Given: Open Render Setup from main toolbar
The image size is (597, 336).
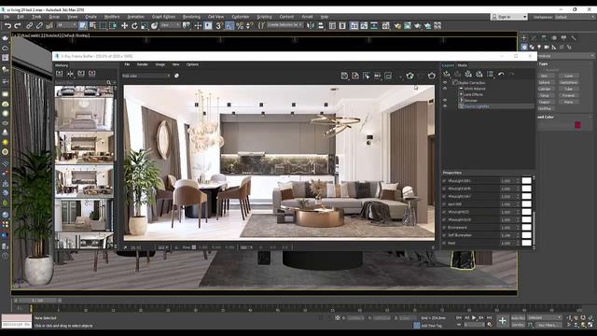Looking at the screenshot, I should click(397, 26).
